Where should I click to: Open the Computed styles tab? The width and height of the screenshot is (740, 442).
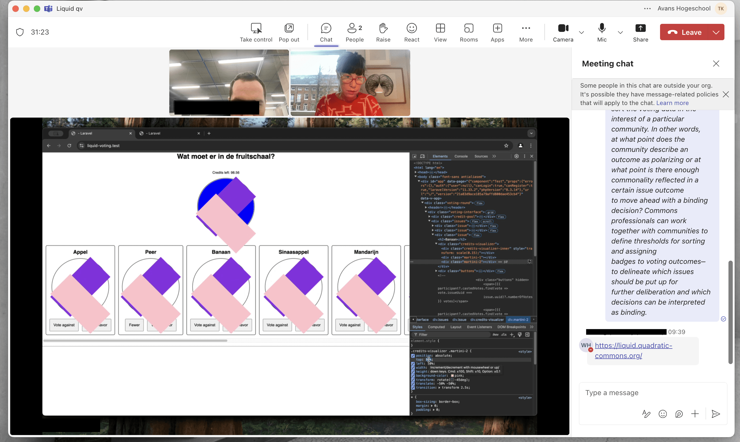tap(436, 327)
